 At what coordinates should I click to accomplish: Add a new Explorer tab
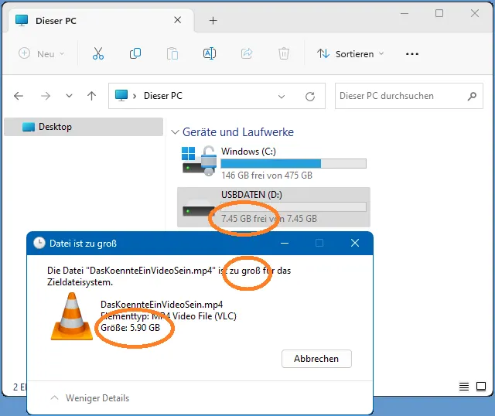[x=213, y=21]
